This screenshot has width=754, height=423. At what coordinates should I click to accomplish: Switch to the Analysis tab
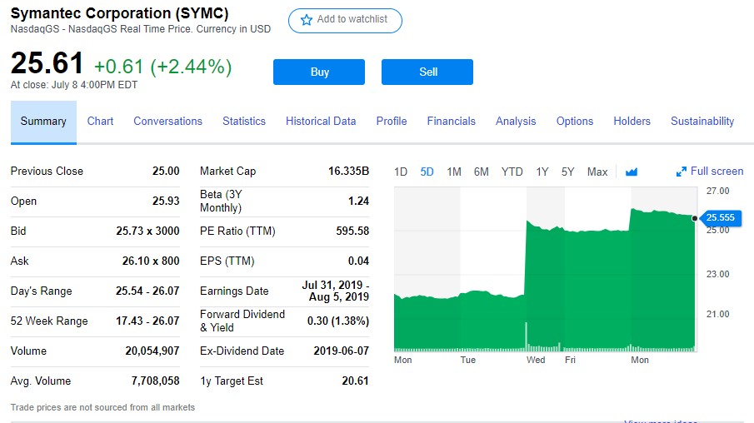[x=516, y=121]
